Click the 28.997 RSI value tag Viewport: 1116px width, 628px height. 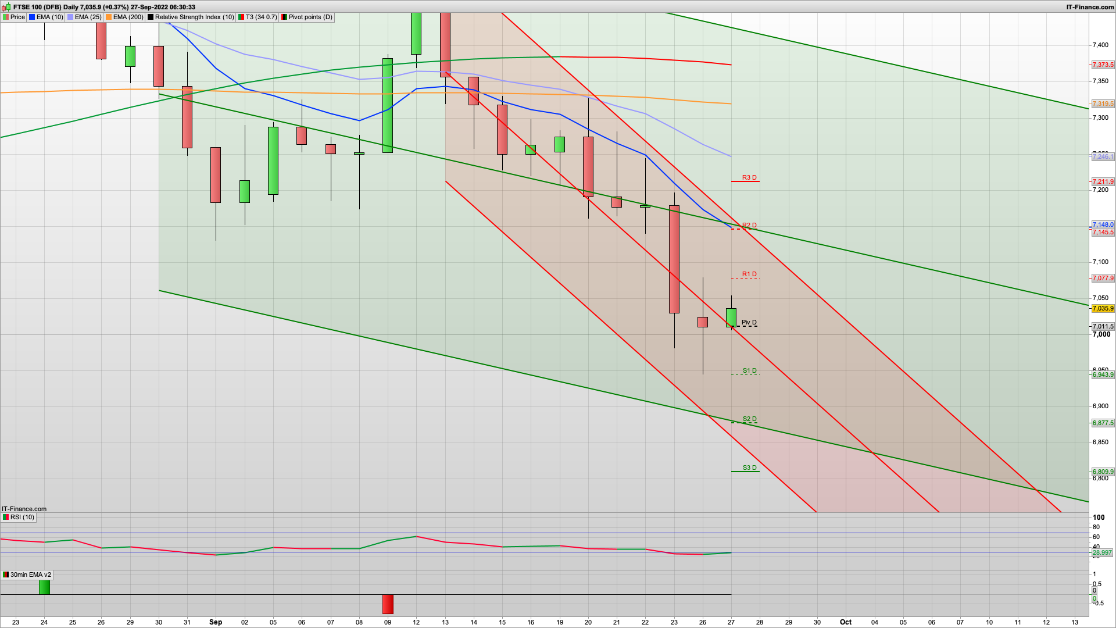coord(1103,553)
